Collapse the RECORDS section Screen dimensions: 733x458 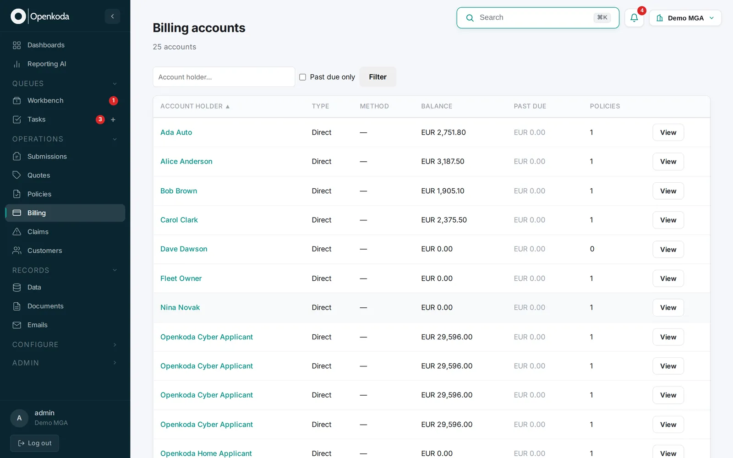coord(115,270)
